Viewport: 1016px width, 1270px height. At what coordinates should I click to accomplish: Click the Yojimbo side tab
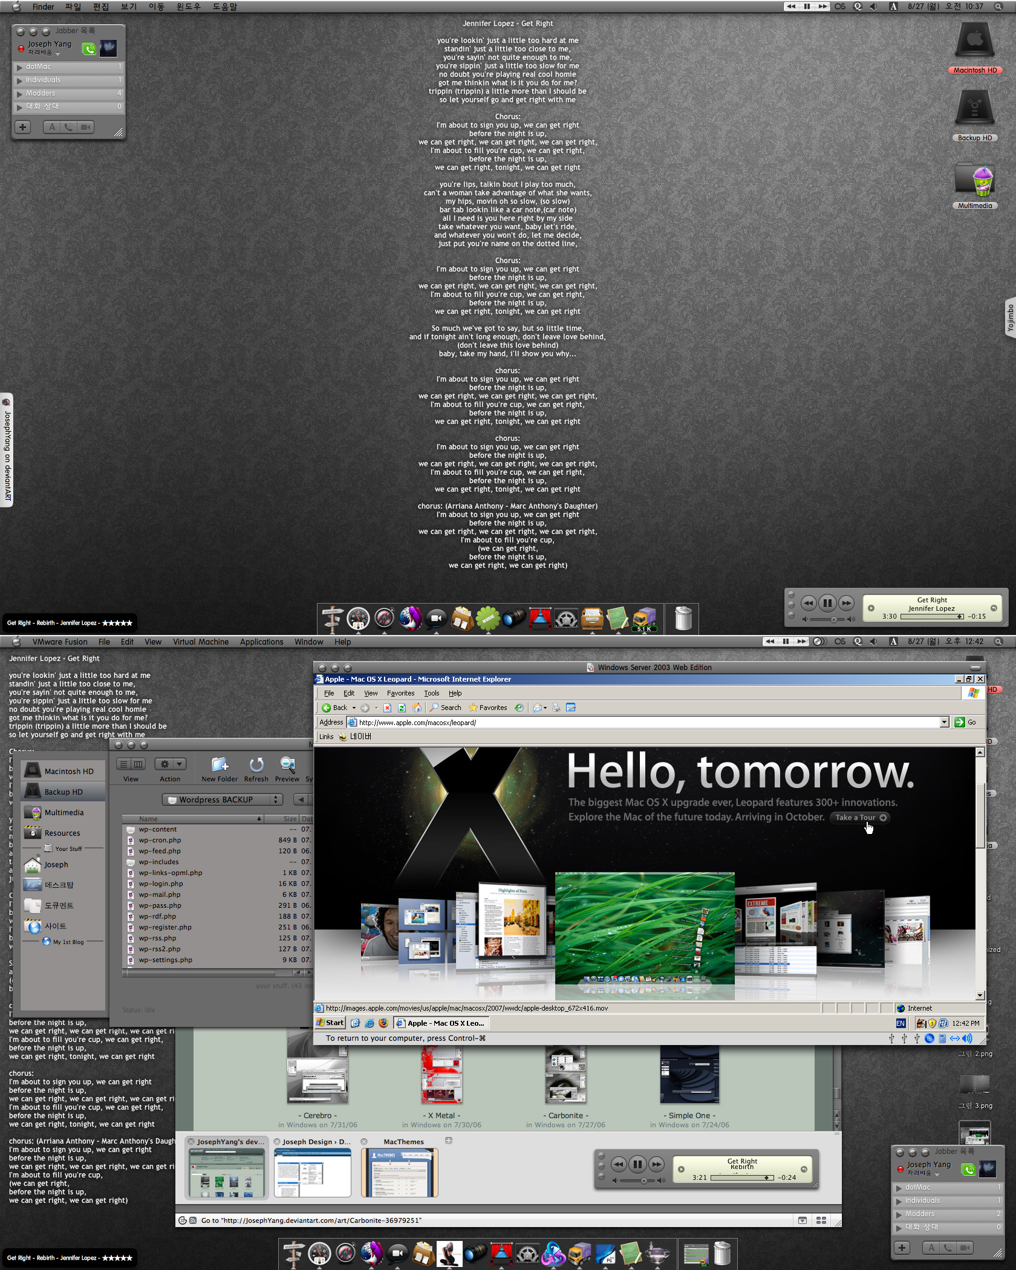(1010, 317)
